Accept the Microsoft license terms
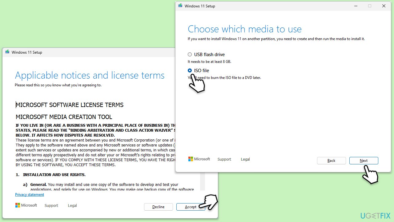Viewport: 394px width, 222px height. point(191,207)
